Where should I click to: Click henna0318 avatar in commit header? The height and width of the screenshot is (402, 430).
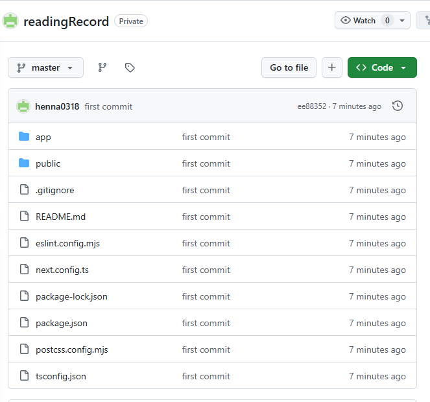tap(23, 106)
